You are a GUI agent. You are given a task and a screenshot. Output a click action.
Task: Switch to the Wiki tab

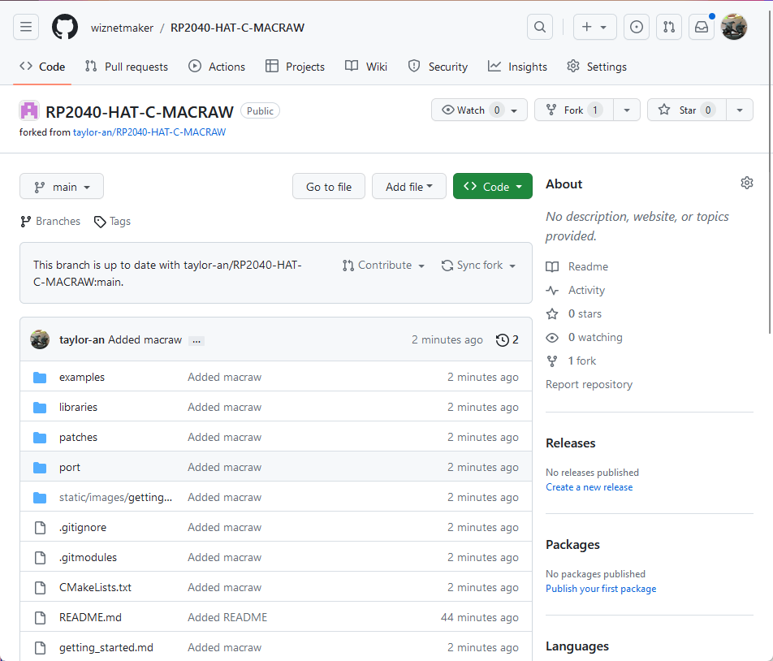coord(366,67)
